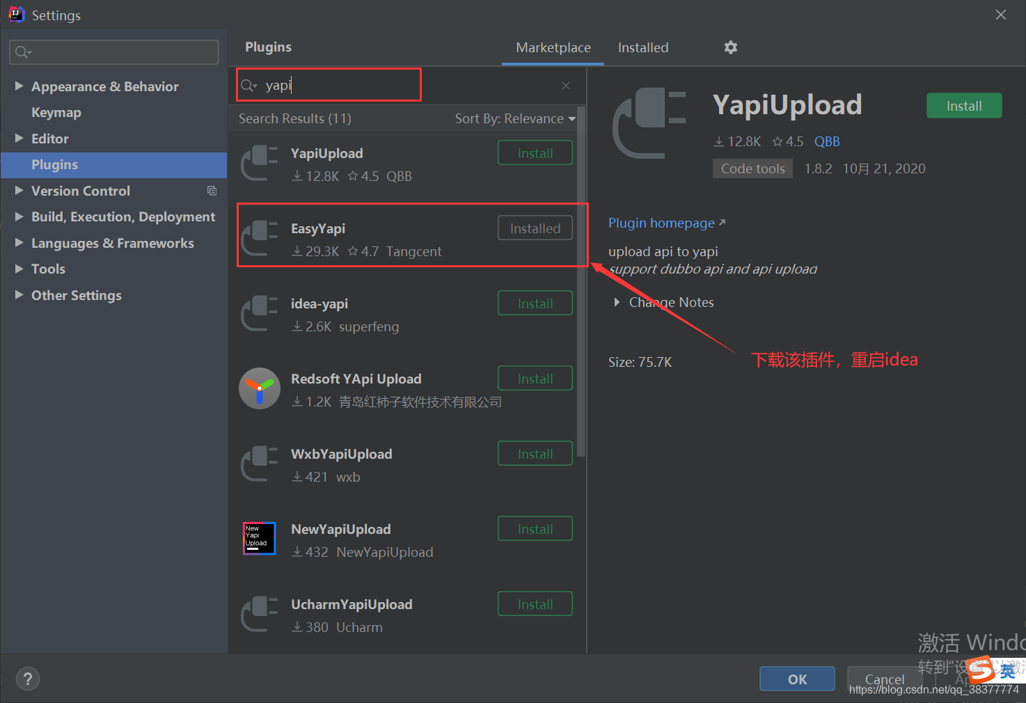Click the green Install button in details

pyautogui.click(x=964, y=106)
